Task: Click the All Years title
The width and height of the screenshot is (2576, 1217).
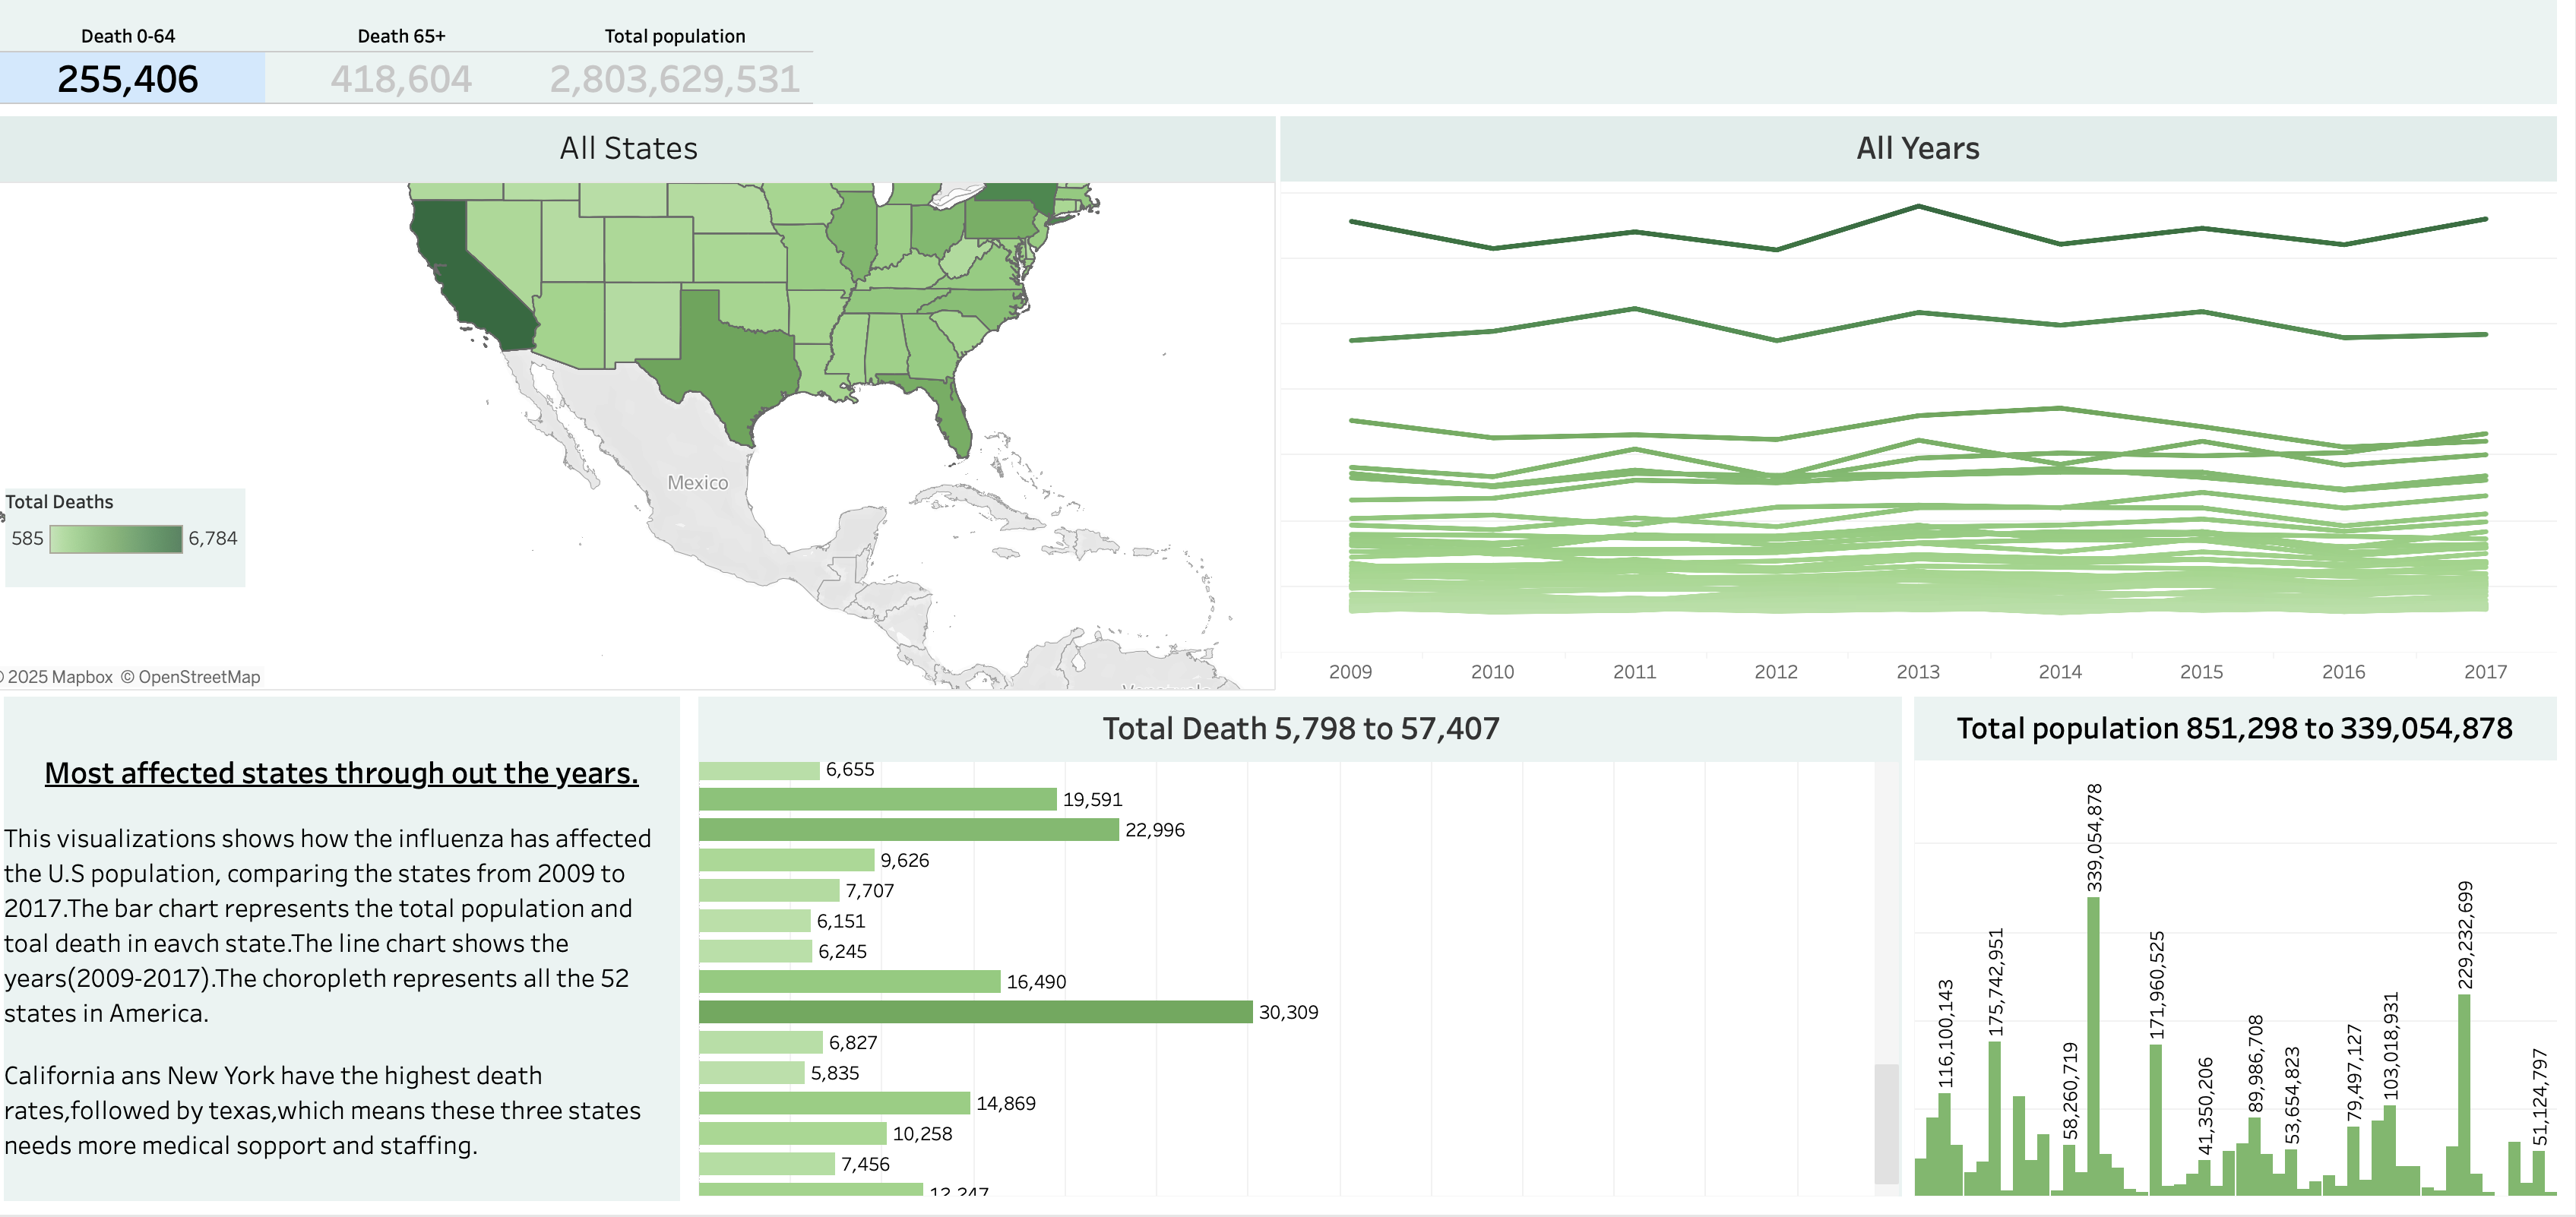Action: tap(1916, 148)
